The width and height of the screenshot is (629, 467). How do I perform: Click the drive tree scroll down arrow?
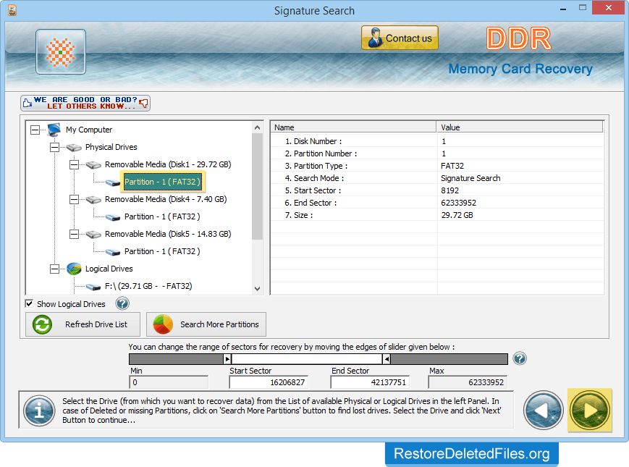[x=258, y=288]
